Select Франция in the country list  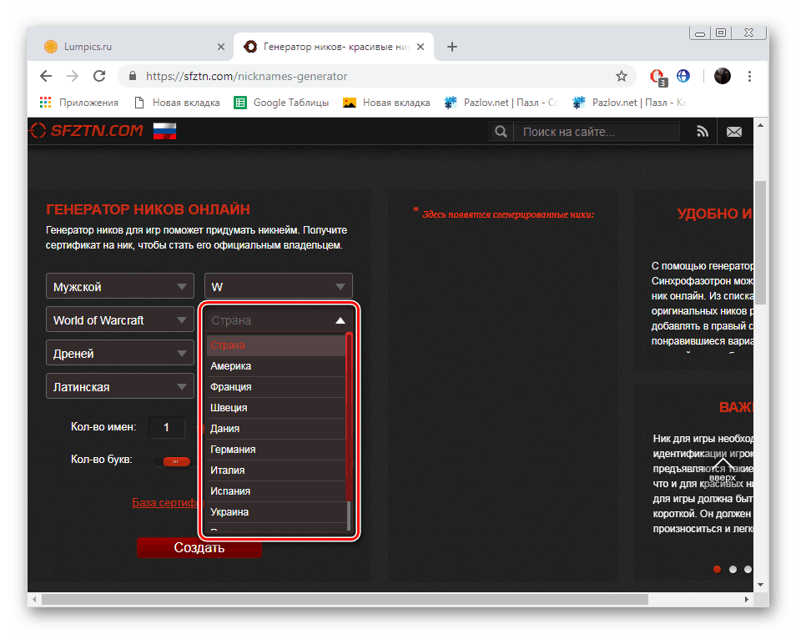pyautogui.click(x=275, y=387)
